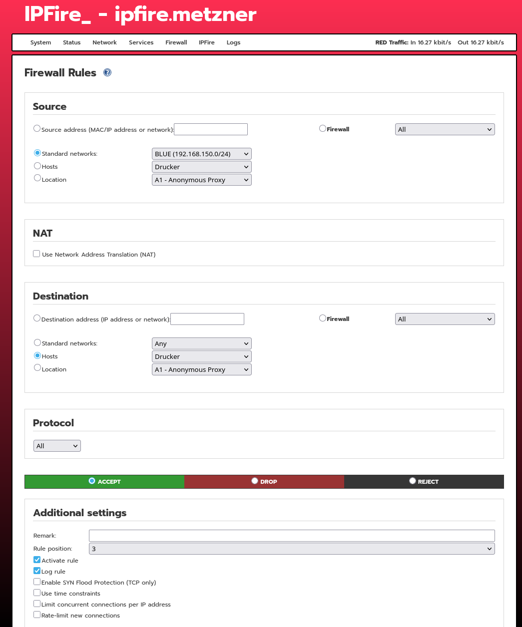Open the System menu
This screenshot has height=627, width=522.
click(x=40, y=42)
